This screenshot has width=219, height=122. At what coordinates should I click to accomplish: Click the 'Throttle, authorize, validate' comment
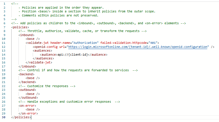(82, 31)
